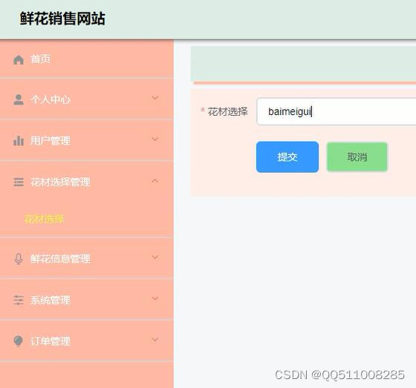
Task: Open the 鲜花信息管理 menu label
Action: (x=60, y=259)
